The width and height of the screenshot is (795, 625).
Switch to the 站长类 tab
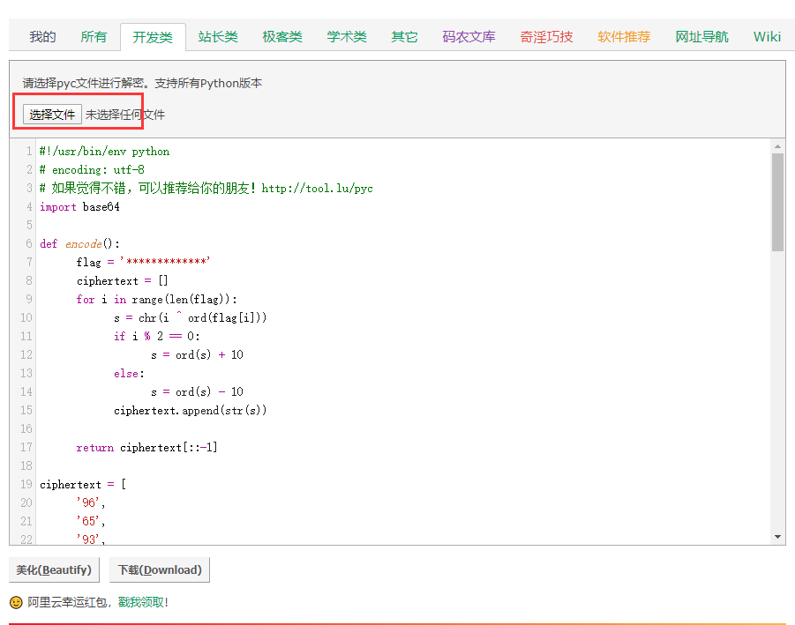[x=217, y=36]
